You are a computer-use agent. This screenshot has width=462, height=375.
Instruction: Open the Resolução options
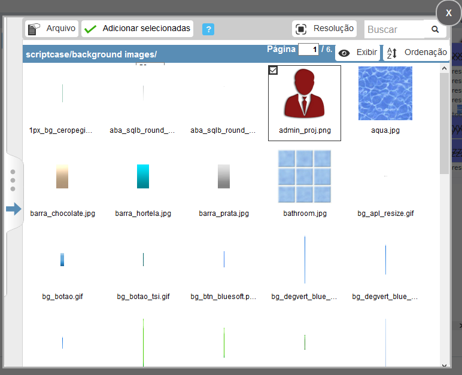coord(325,28)
